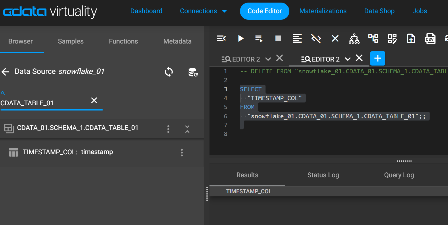Add a new editor tab
Image resolution: width=448 pixels, height=225 pixels.
pyautogui.click(x=378, y=59)
